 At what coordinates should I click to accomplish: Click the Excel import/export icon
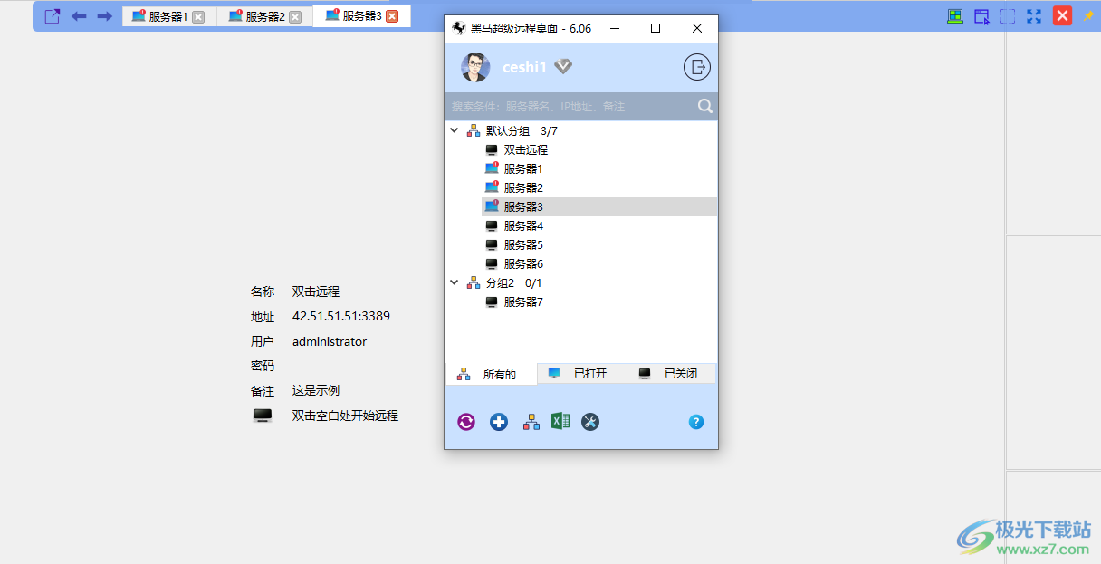coord(560,421)
